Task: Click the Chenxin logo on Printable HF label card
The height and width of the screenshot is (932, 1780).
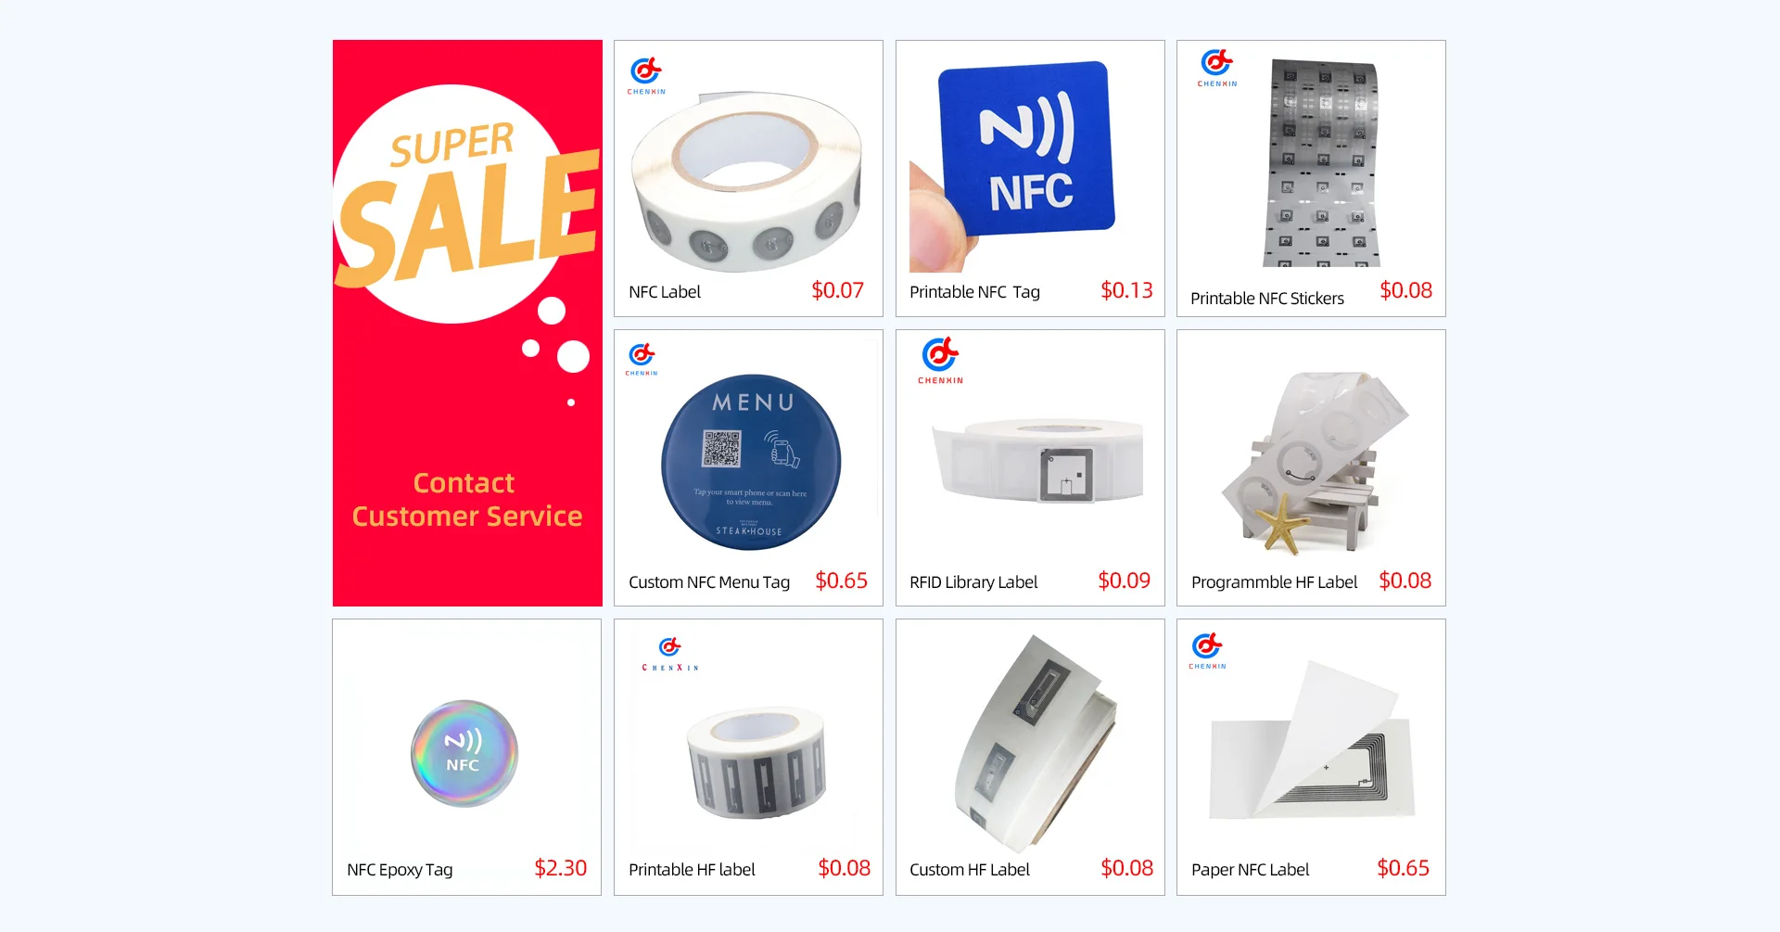Action: (669, 654)
